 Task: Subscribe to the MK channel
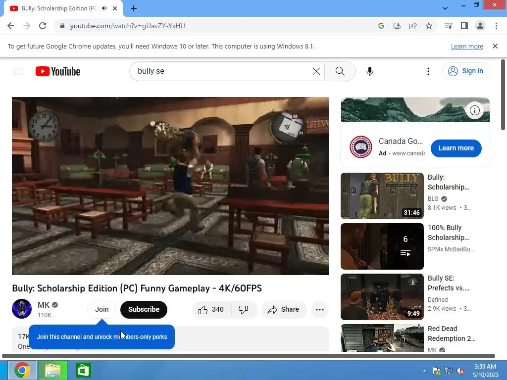pyautogui.click(x=144, y=310)
